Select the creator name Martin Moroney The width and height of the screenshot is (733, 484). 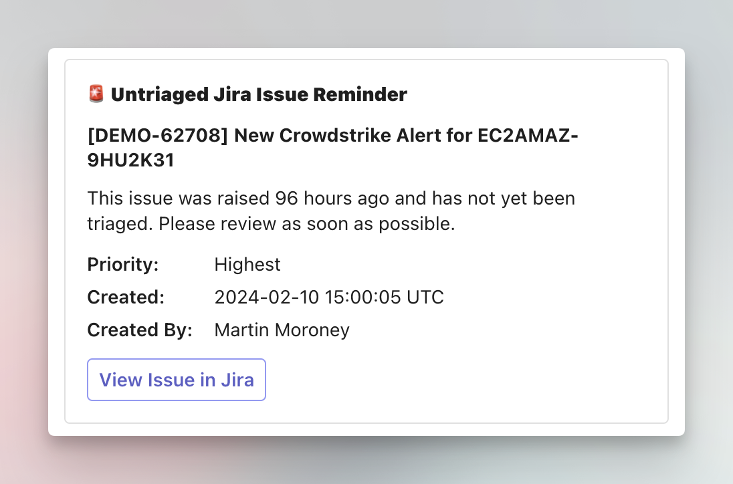point(282,330)
